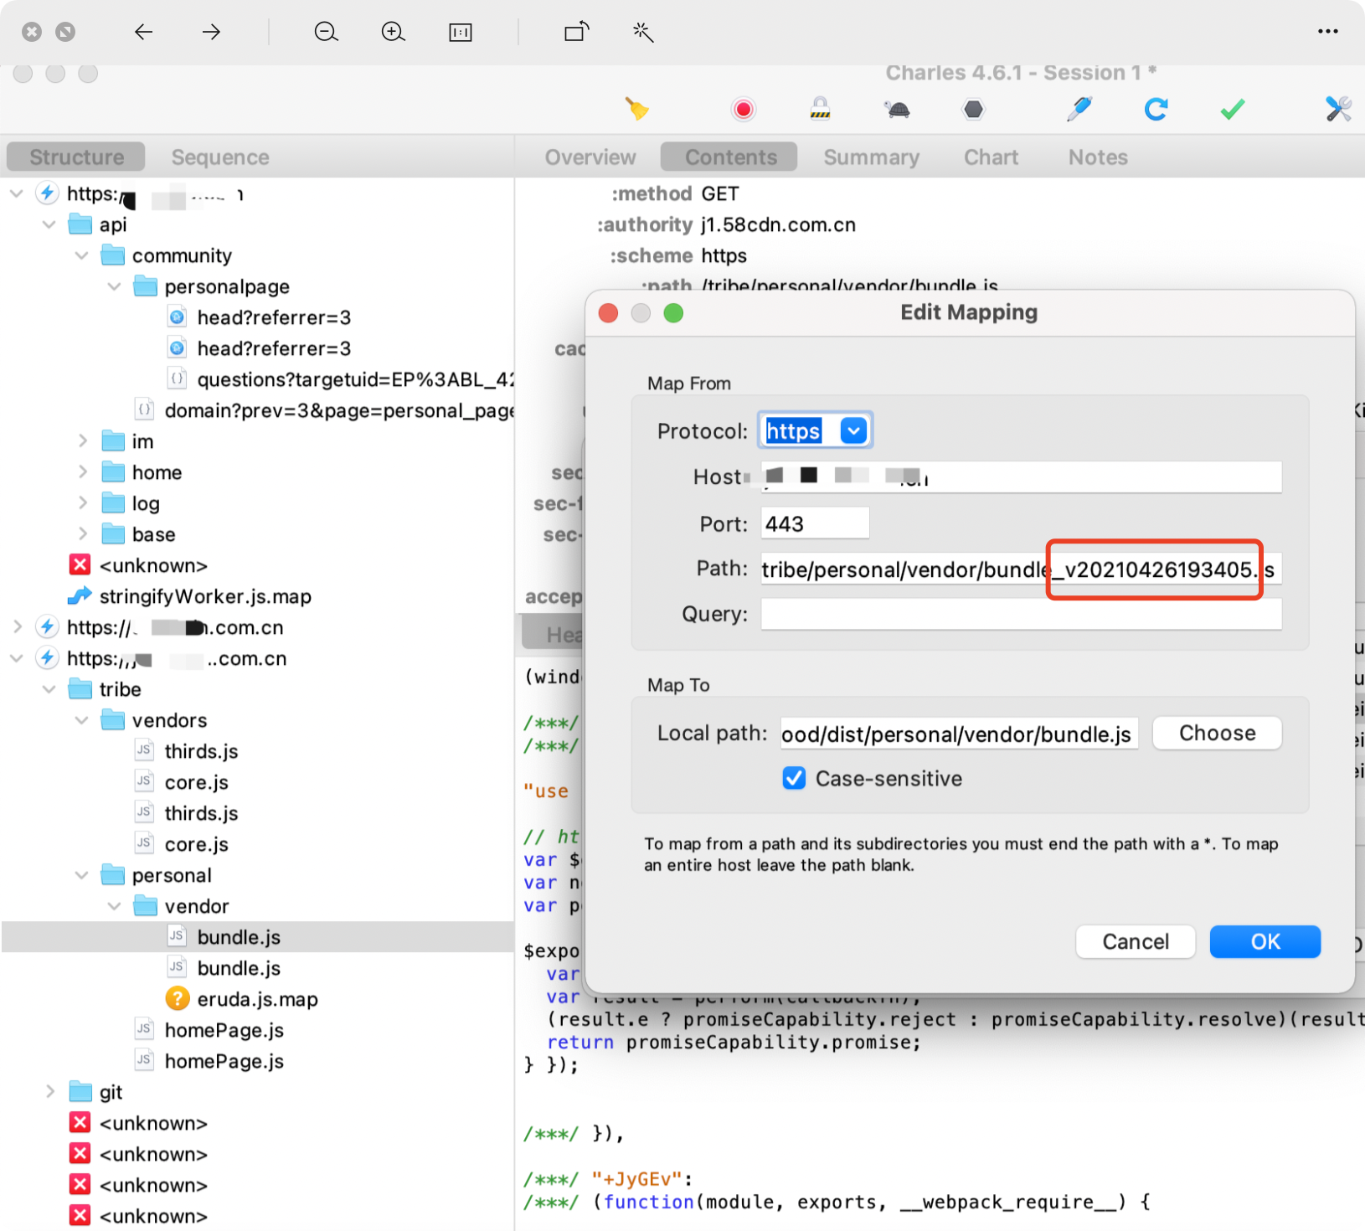Collapse the vendors folder
Screen dimensions: 1365x1231
point(82,720)
